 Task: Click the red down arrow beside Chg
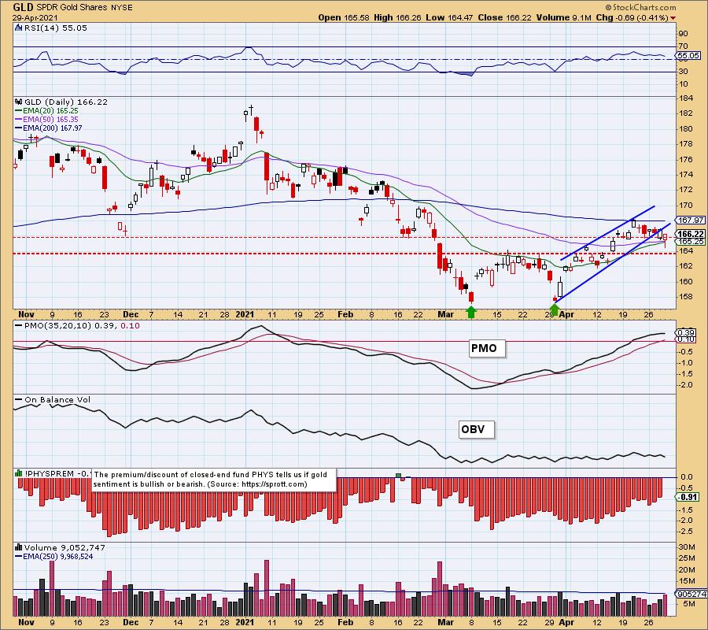pos(673,18)
